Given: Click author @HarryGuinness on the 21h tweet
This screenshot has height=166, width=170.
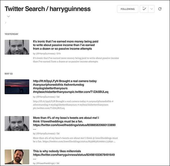Looking at the screenshot, I should 46,54.
